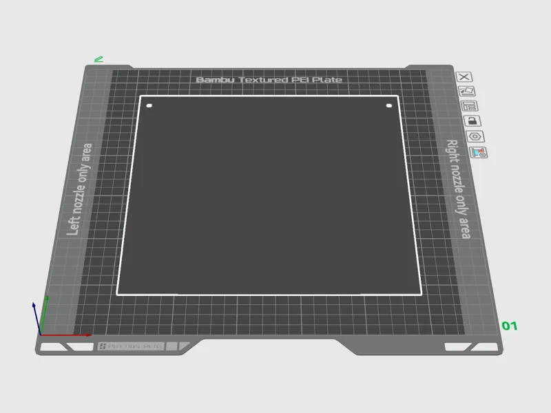
Task: Select the object on the build plate
Action: pyautogui.click(x=269, y=195)
